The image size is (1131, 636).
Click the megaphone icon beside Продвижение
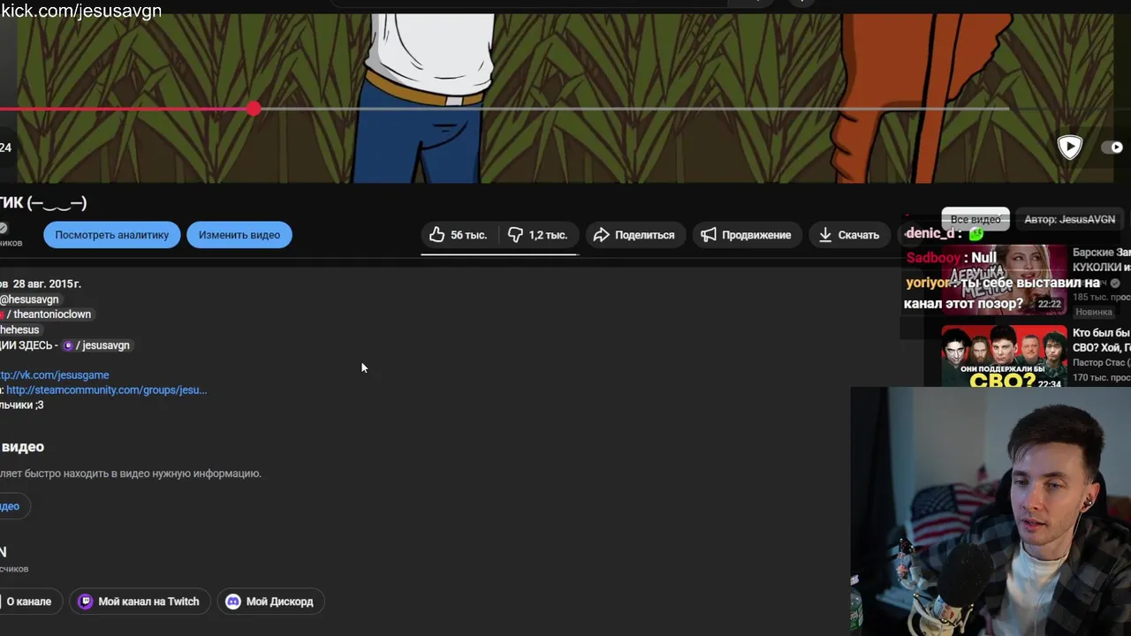tap(709, 235)
